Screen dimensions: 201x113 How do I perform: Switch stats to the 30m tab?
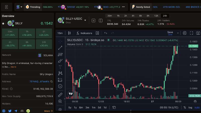click(x=110, y=16)
